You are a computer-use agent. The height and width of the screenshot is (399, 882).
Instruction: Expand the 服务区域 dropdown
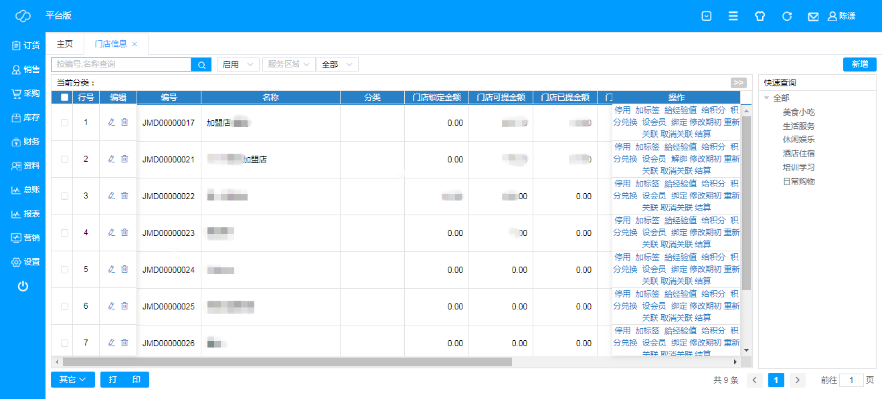[x=288, y=65]
